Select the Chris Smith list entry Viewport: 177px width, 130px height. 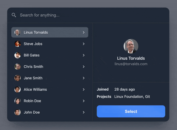tap(50, 67)
